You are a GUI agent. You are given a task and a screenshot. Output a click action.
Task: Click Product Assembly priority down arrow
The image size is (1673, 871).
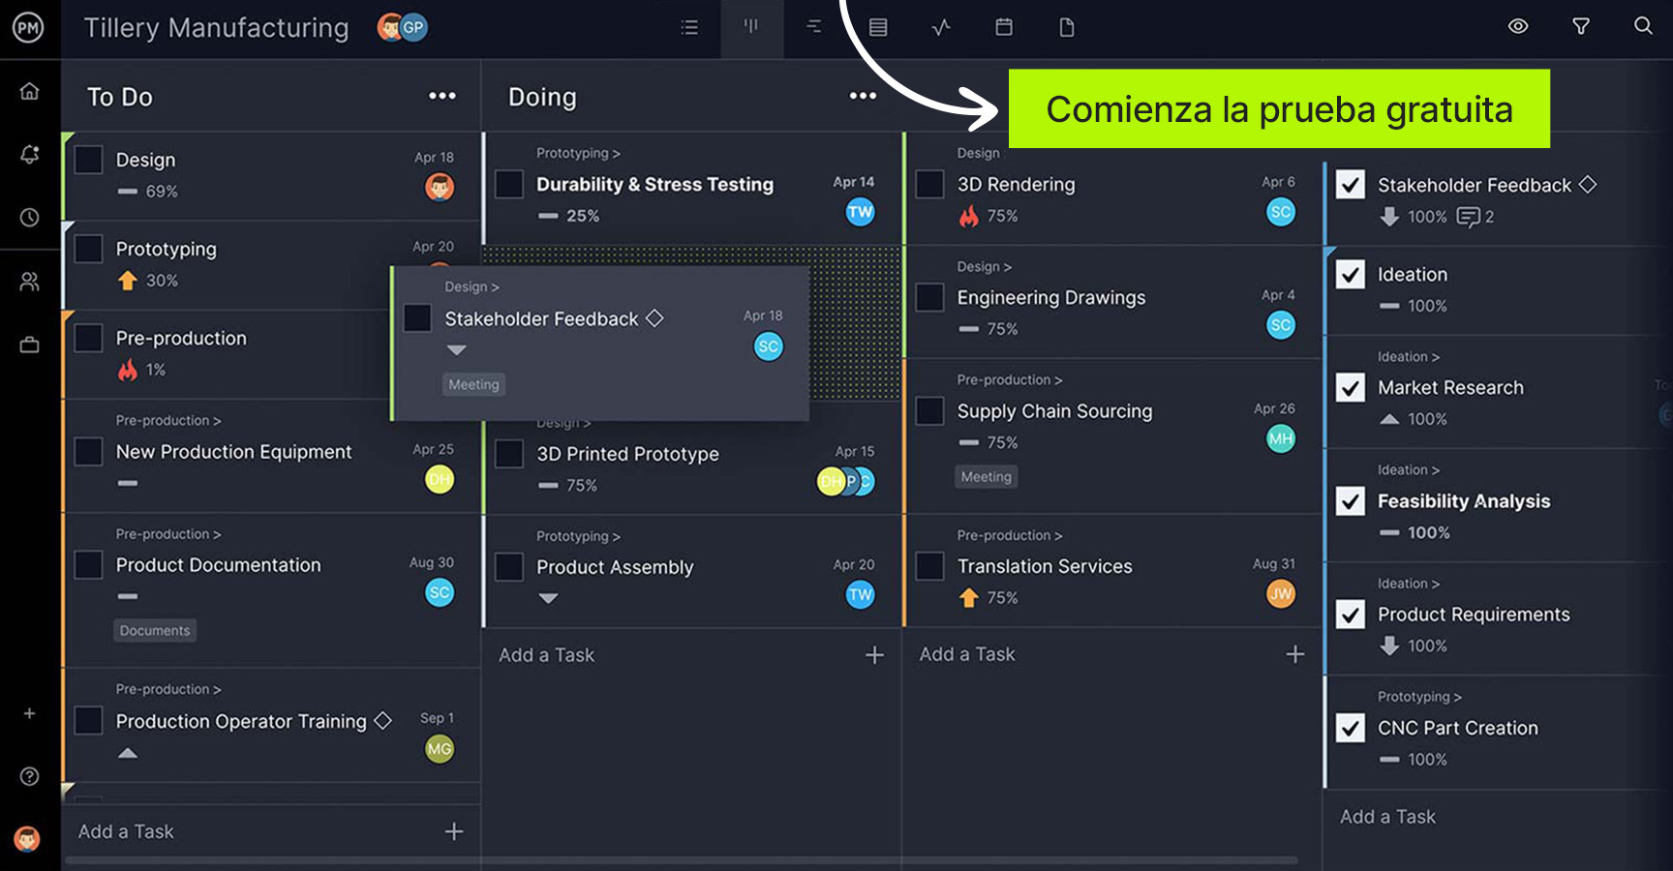pyautogui.click(x=548, y=598)
